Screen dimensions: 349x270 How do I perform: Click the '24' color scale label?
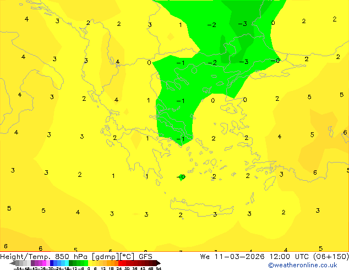119,269
